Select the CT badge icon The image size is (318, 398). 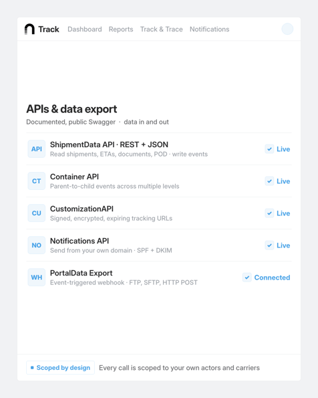pyautogui.click(x=37, y=181)
